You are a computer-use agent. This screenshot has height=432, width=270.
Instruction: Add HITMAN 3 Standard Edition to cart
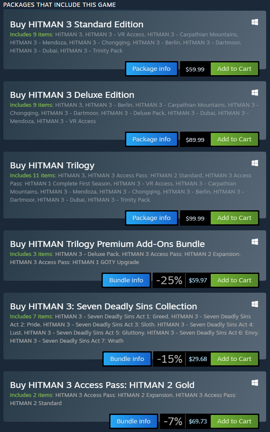pyautogui.click(x=234, y=69)
